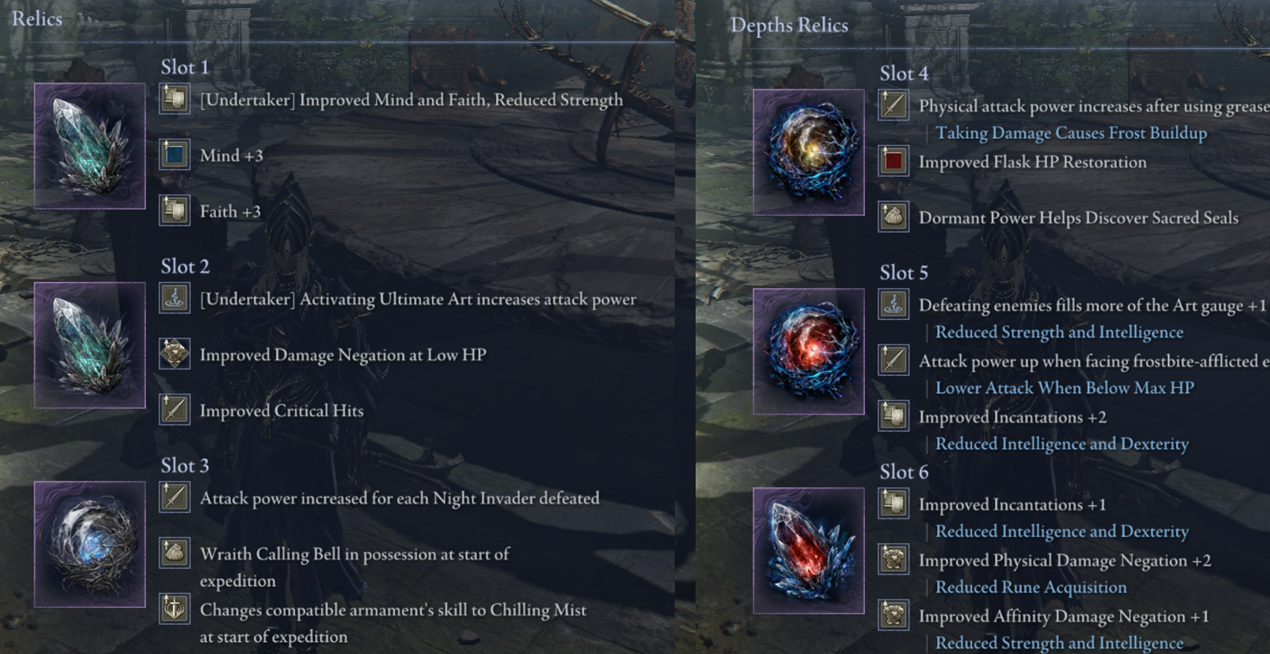This screenshot has width=1270, height=654.
Task: Click the Taking Damage Causes Frost Buildup text
Action: pos(1071,133)
